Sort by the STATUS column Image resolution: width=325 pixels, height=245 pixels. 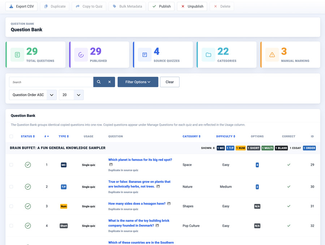[x=28, y=136]
